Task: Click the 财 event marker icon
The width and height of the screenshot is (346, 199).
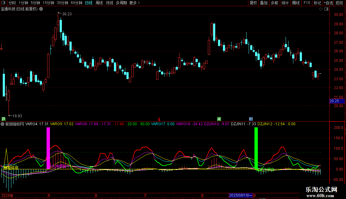Action: tap(251, 119)
